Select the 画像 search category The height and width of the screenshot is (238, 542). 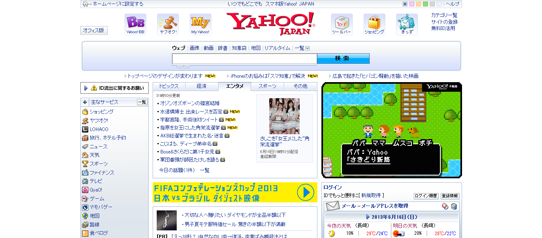tap(194, 48)
